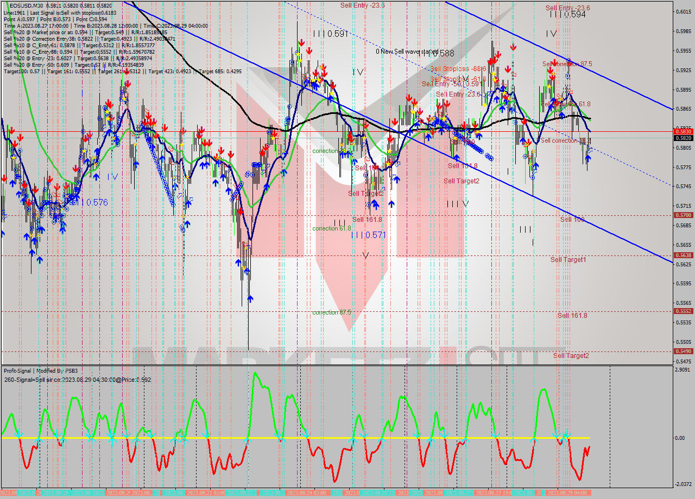This screenshot has width=695, height=499.
Task: Click the '0 New Sell wave started' label
Action: click(x=407, y=52)
